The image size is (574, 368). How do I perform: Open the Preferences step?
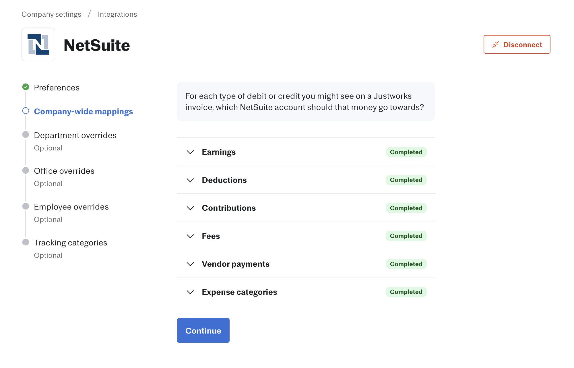tap(57, 88)
